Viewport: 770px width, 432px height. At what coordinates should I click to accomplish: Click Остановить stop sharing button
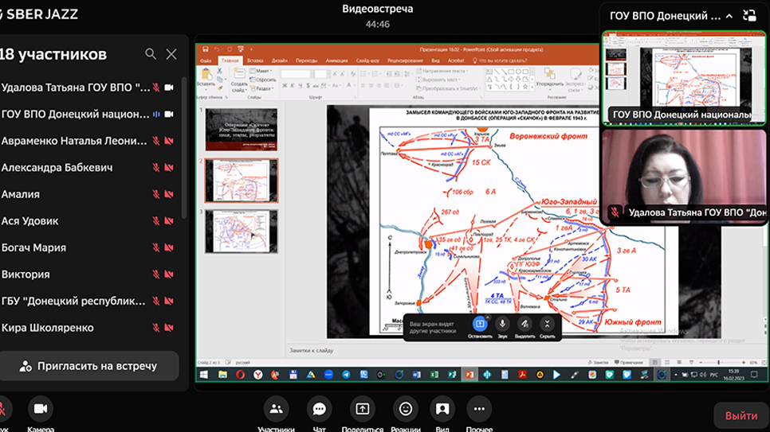point(480,328)
